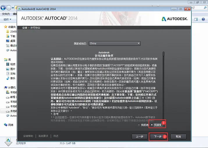208x148 pixels.
Task: Select the 我拒绝 (I reject) radio button
Action: tap(139, 125)
